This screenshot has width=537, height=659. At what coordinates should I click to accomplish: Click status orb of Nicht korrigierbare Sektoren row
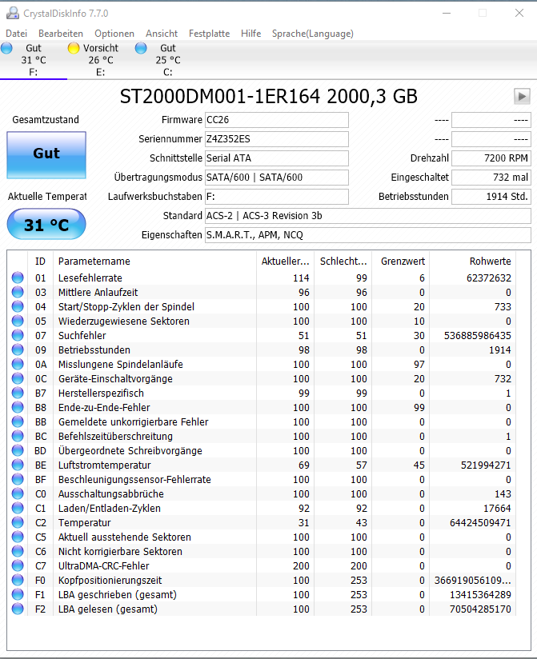[x=18, y=551]
